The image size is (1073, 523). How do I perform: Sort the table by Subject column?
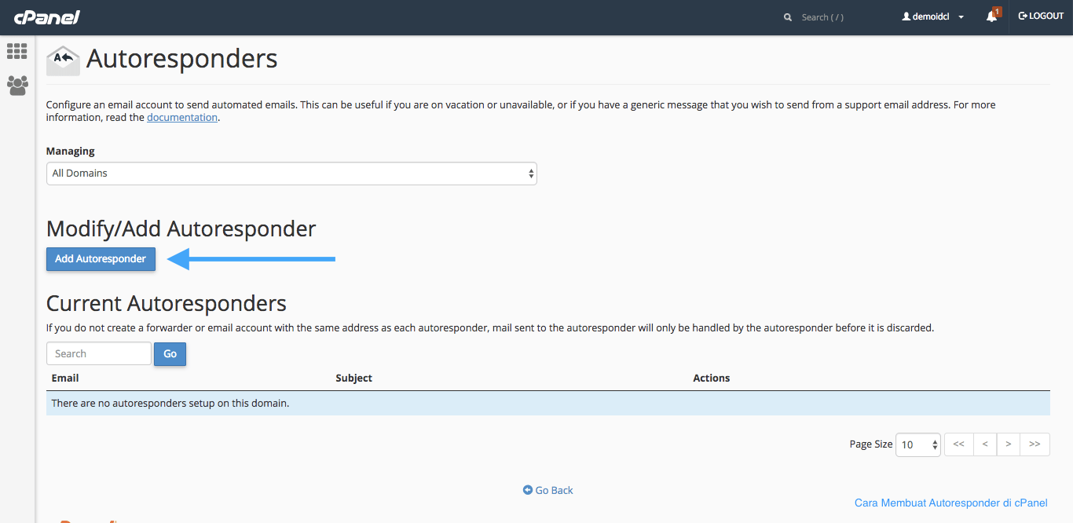[x=353, y=378]
